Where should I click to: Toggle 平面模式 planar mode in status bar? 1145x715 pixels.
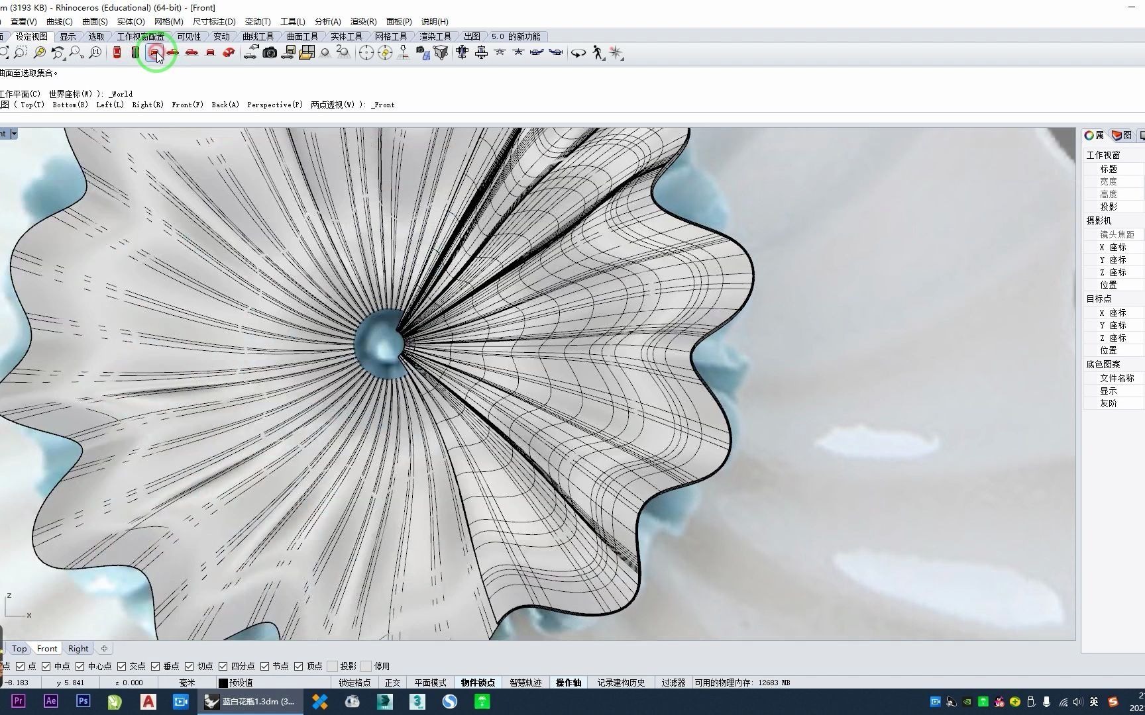[431, 683]
